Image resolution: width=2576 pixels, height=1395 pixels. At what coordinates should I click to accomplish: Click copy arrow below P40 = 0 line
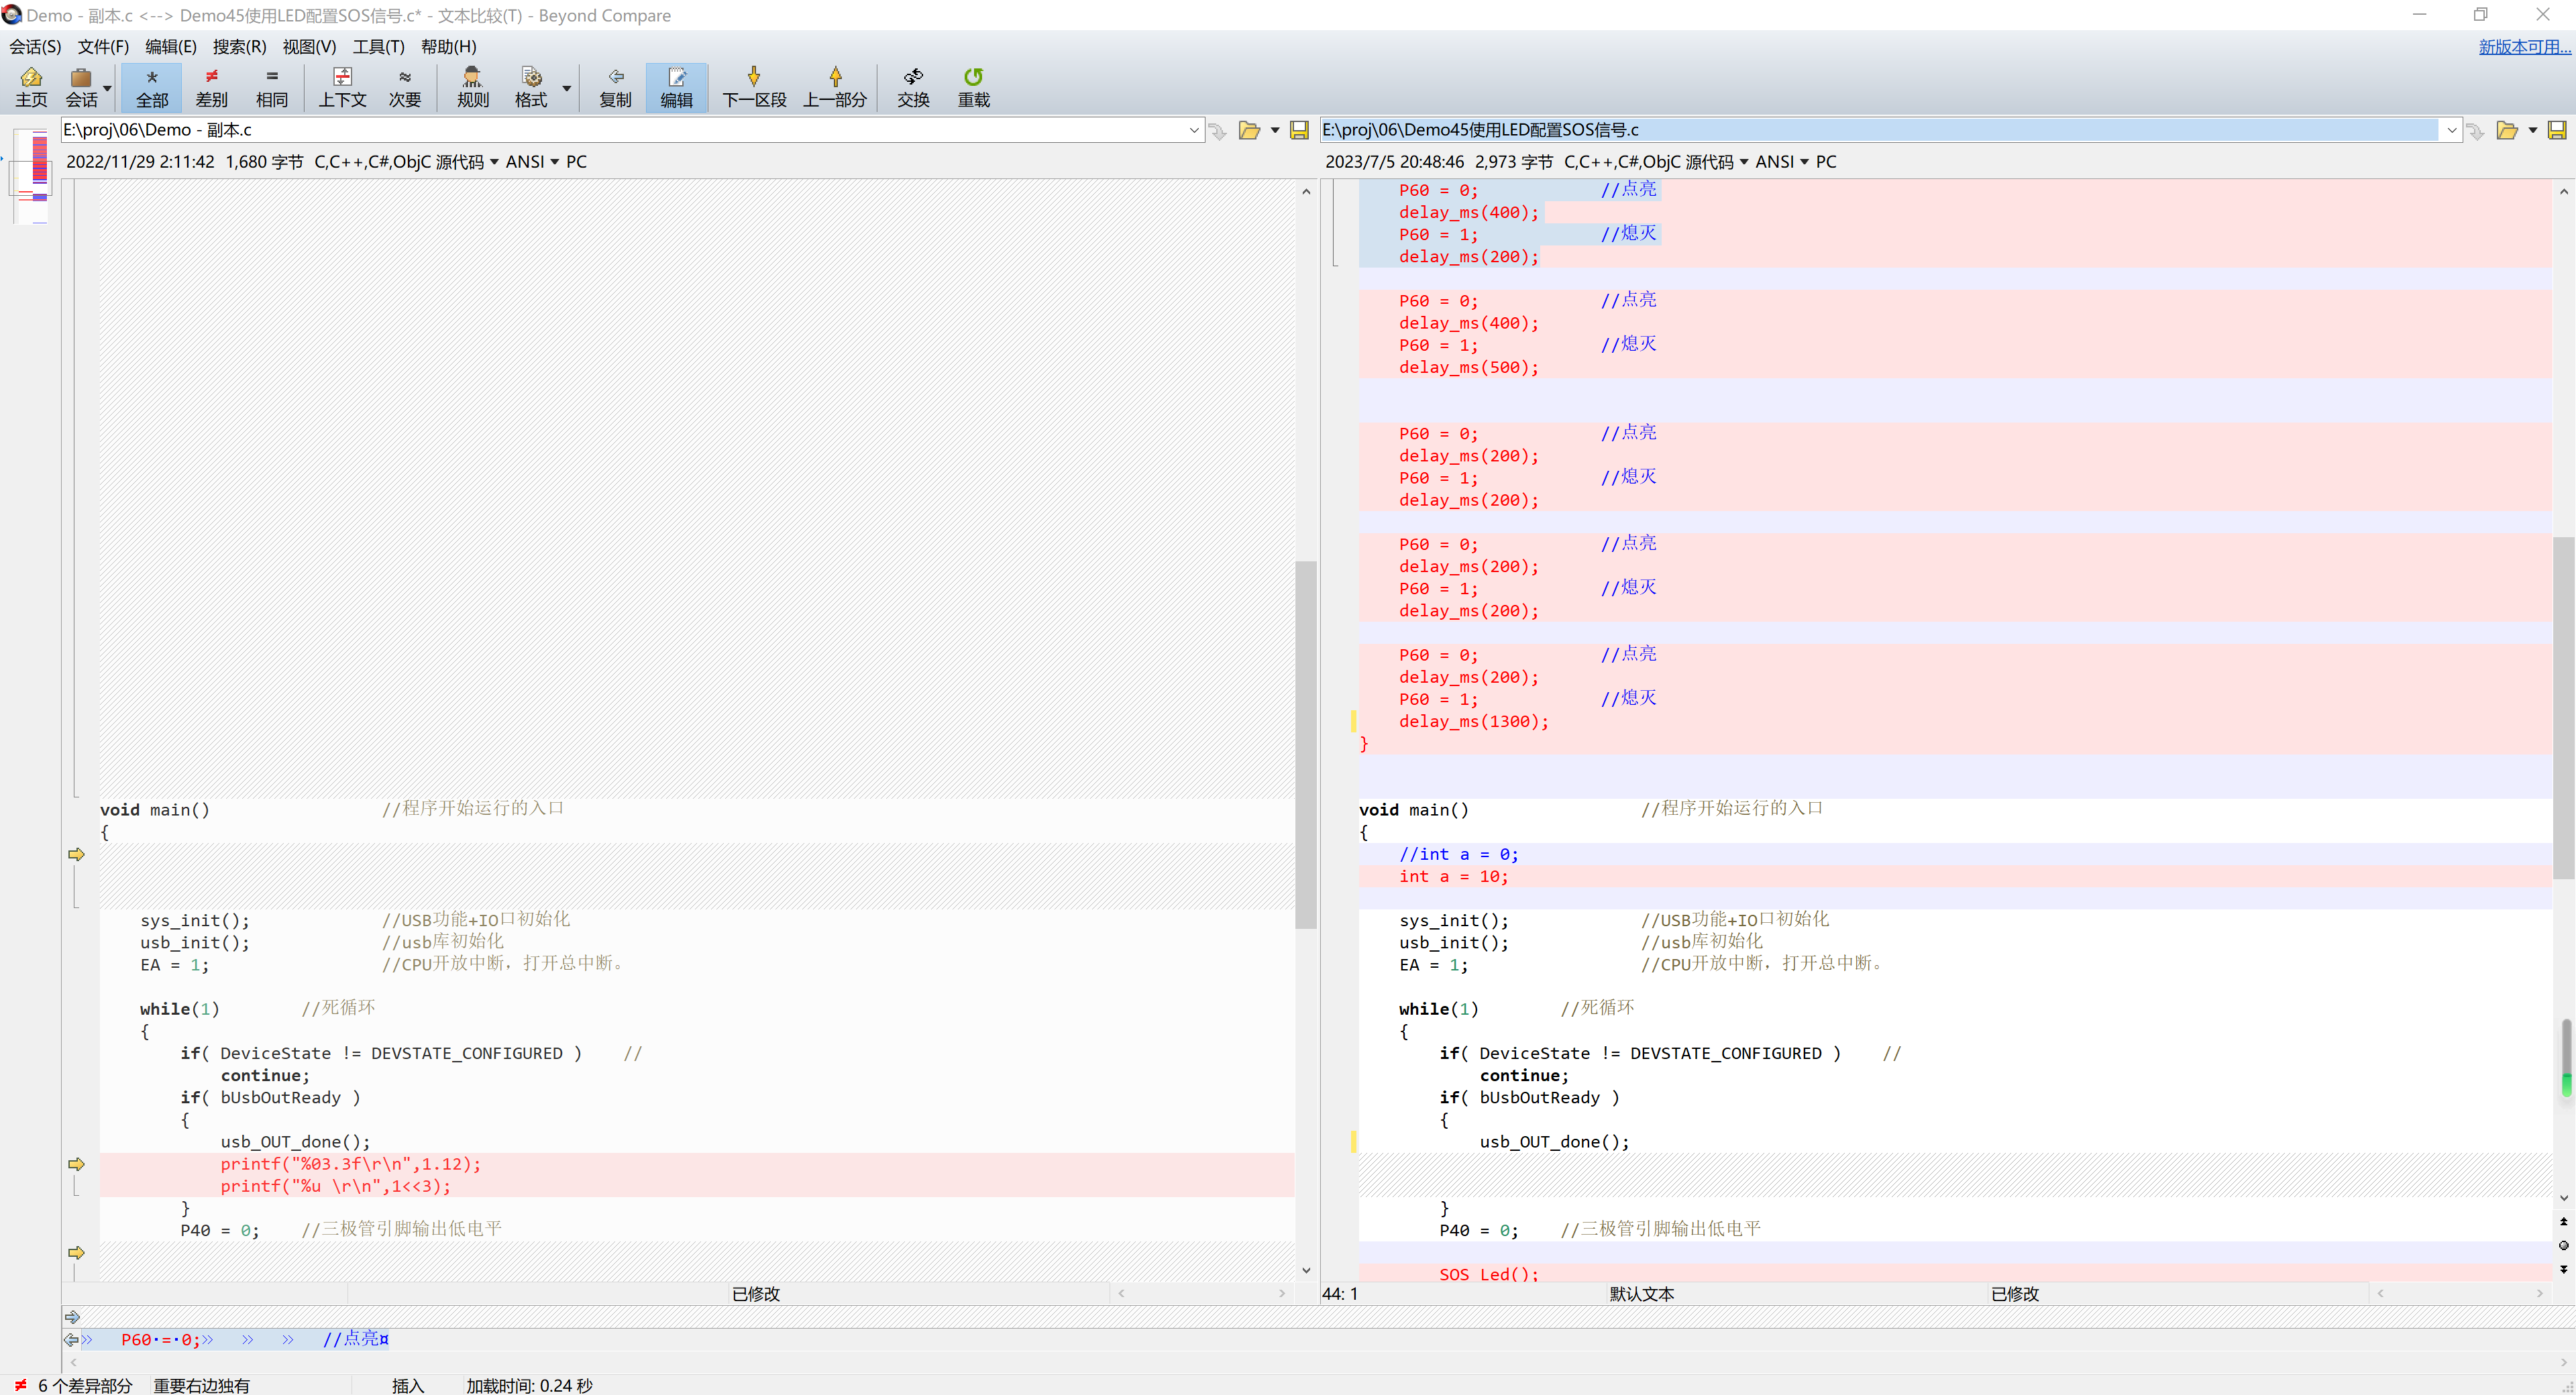coord(76,1252)
